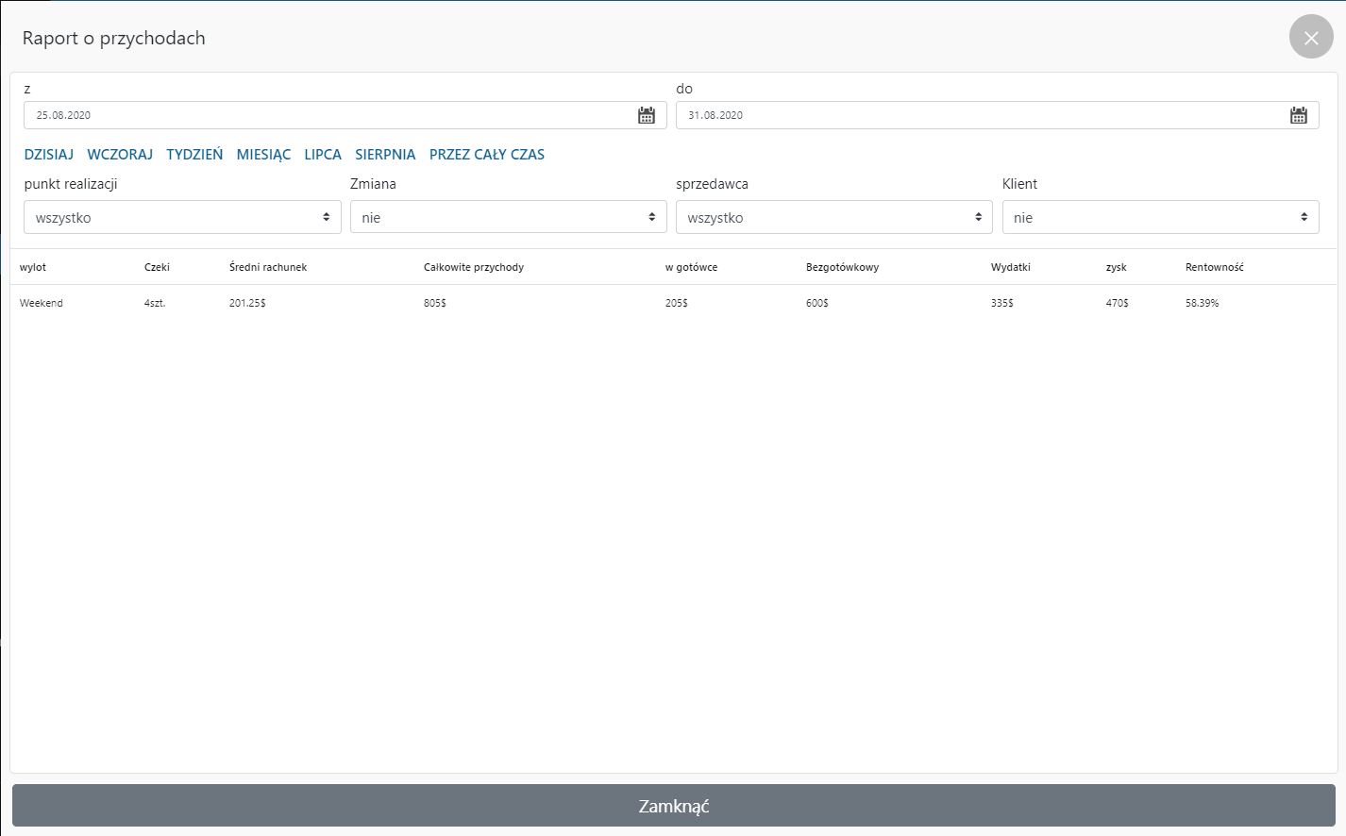Click the start date field 25.08.2020

[x=330, y=115]
